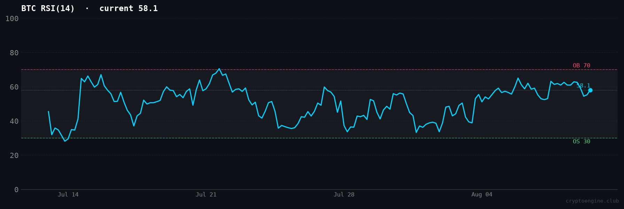Viewport: 624px width, 209px height.
Task: Click the 'current 58.1' header value
Action: tap(128, 8)
